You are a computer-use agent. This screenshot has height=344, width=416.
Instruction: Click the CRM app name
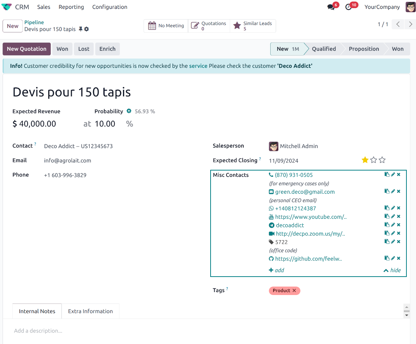click(22, 7)
